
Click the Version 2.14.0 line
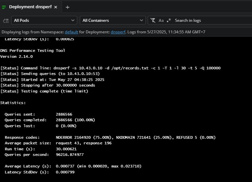click(x=16, y=56)
